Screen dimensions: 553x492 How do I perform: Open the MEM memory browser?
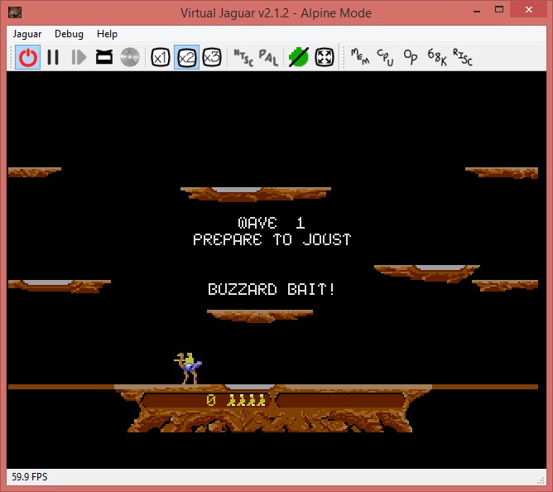point(360,57)
